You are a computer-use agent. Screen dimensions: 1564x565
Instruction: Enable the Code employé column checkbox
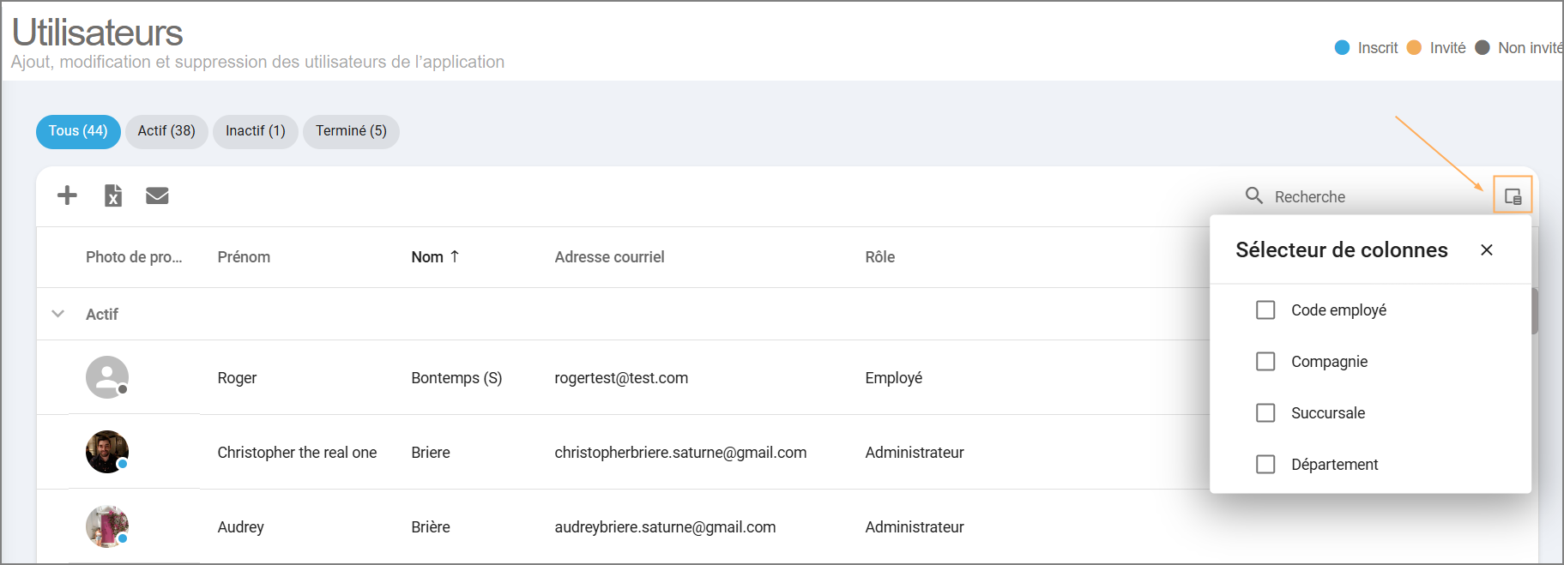pyautogui.click(x=1265, y=310)
